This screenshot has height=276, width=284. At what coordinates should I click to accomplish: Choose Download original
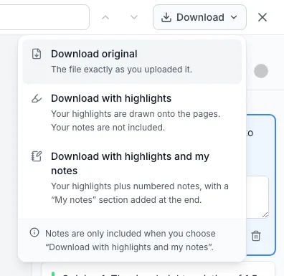[132, 62]
